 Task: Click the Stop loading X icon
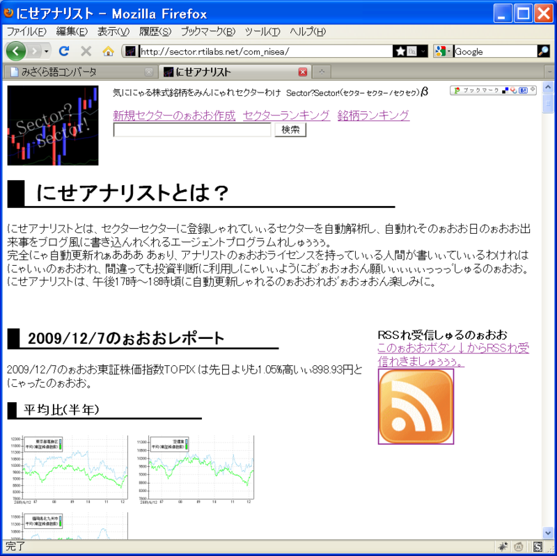tap(85, 51)
